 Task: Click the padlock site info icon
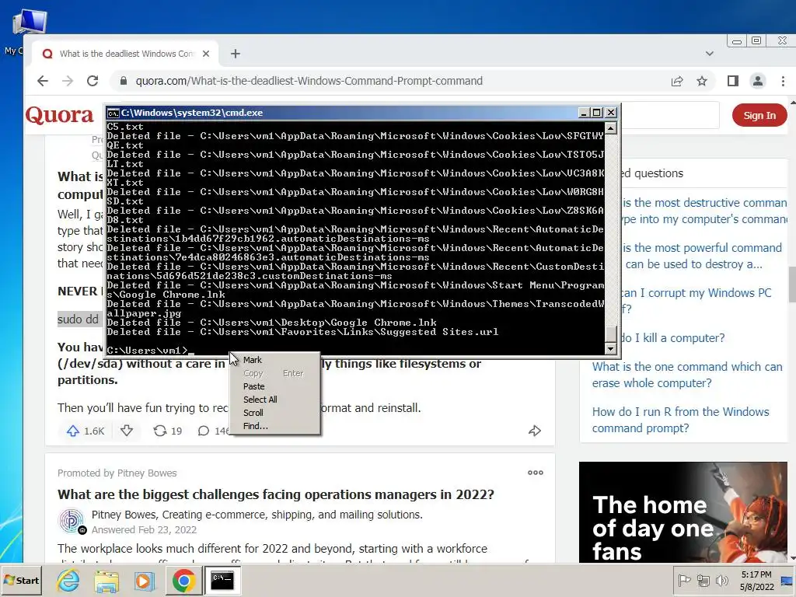click(x=123, y=81)
